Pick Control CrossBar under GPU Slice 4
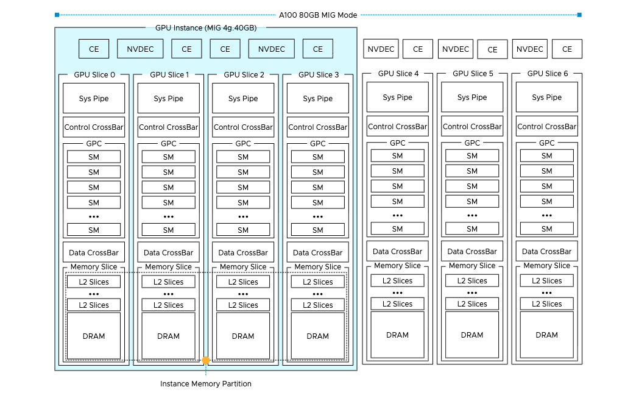The height and width of the screenshot is (401, 639). tap(397, 126)
